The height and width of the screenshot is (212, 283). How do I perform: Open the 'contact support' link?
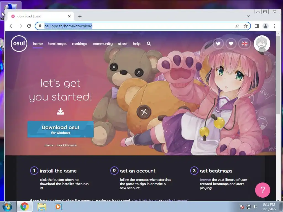[176, 200]
